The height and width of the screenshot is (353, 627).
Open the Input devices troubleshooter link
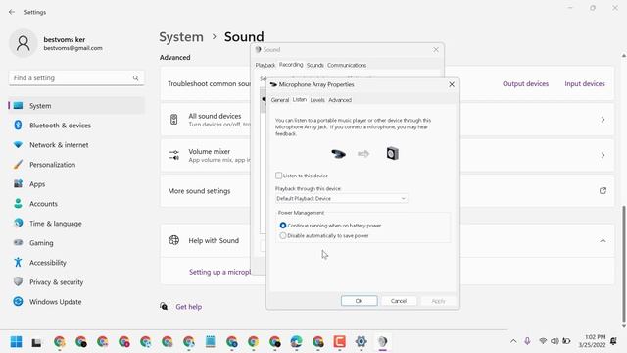pos(585,84)
